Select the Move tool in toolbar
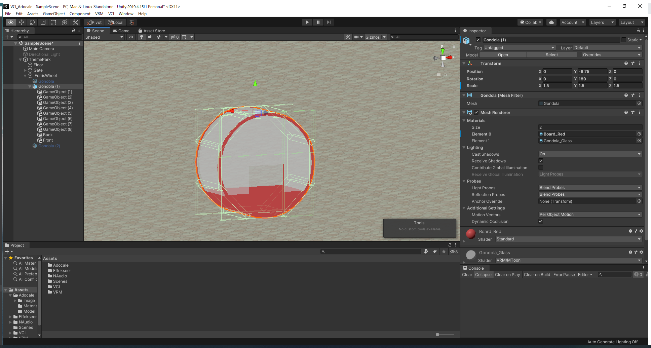The height and width of the screenshot is (348, 651). [x=22, y=22]
